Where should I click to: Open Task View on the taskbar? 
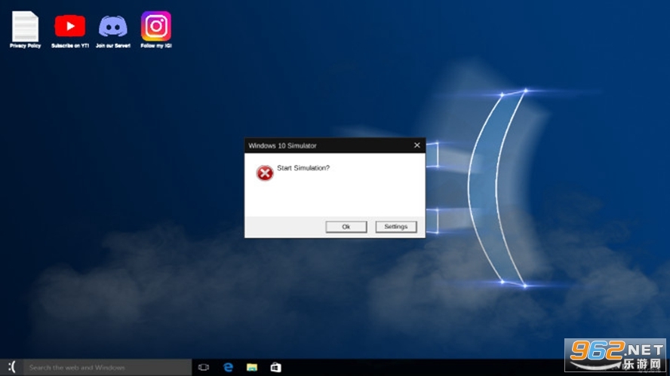click(204, 367)
